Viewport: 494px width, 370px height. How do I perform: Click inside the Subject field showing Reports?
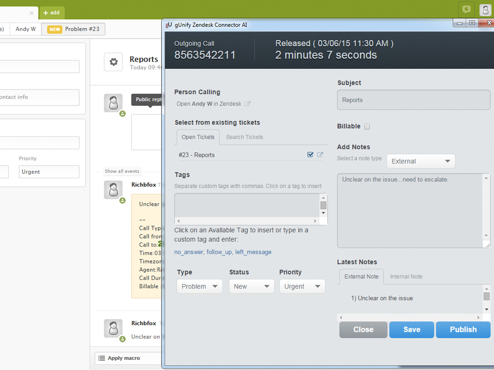point(413,100)
